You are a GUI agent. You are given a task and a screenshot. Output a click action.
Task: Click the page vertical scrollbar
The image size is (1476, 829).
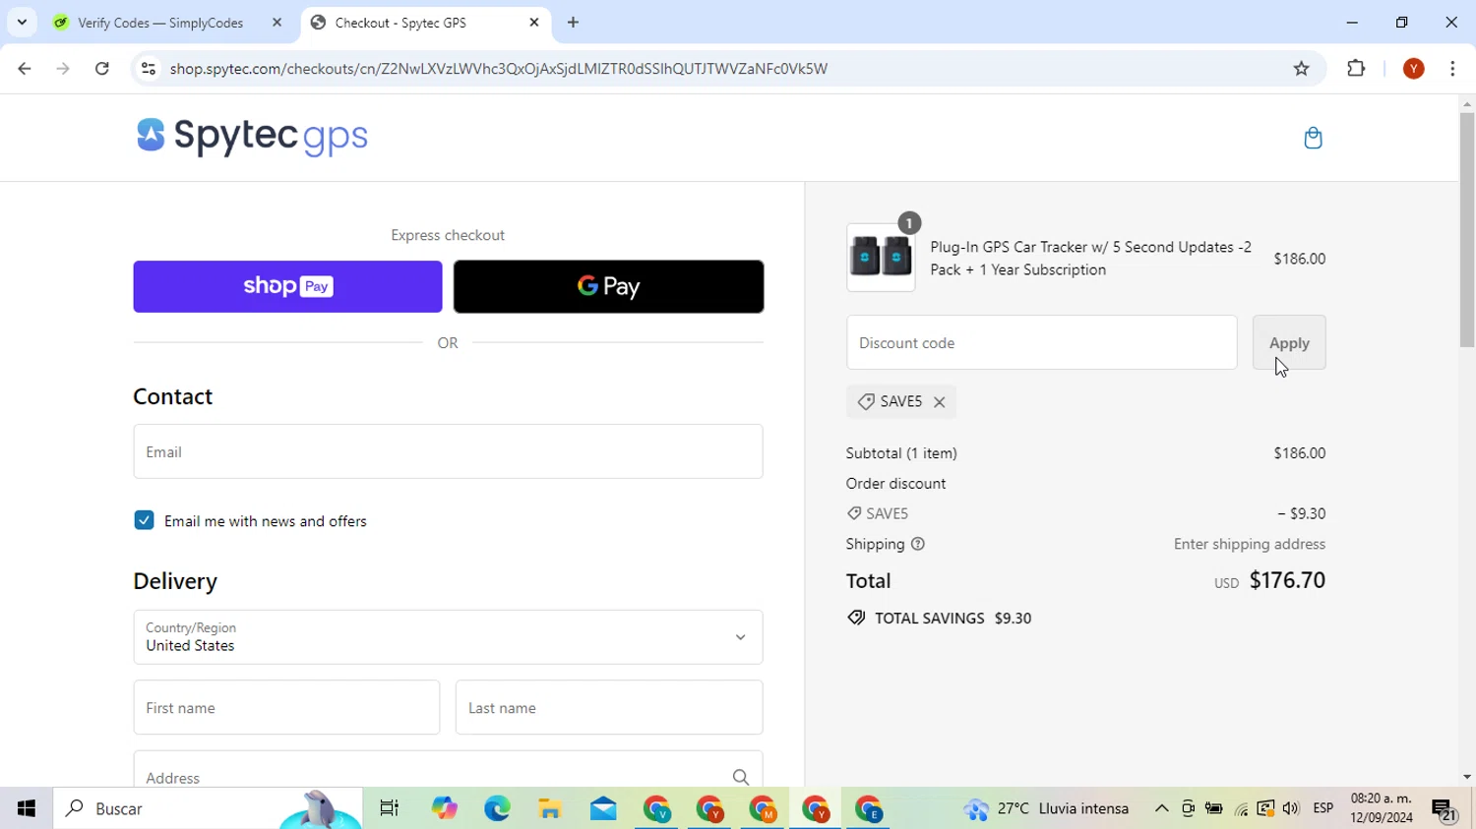[1467, 230]
